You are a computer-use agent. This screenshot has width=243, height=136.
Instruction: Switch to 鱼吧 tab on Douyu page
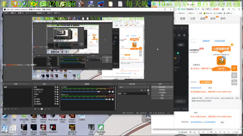click(x=223, y=18)
